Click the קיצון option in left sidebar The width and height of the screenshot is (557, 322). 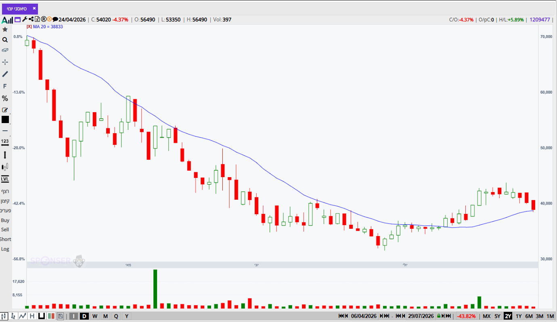point(5,201)
